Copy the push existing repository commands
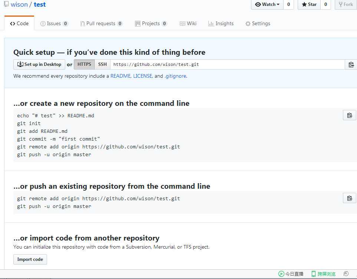Viewport: 357px width, 279px height. (350, 198)
